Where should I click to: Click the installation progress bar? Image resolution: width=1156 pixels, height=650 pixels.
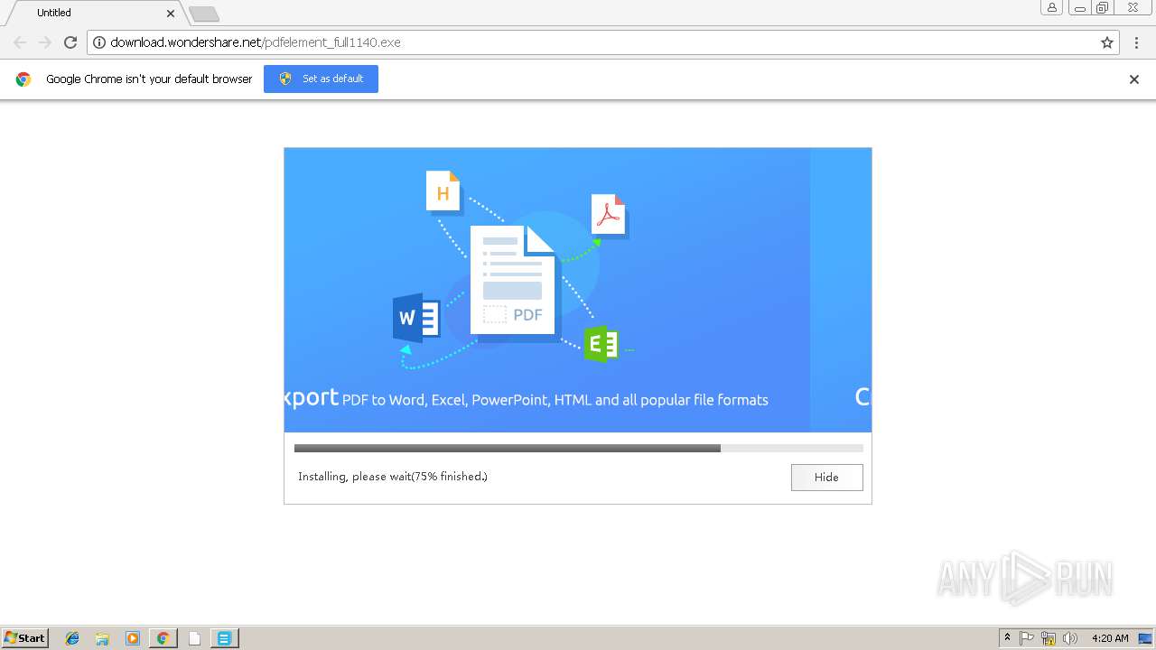coord(578,448)
